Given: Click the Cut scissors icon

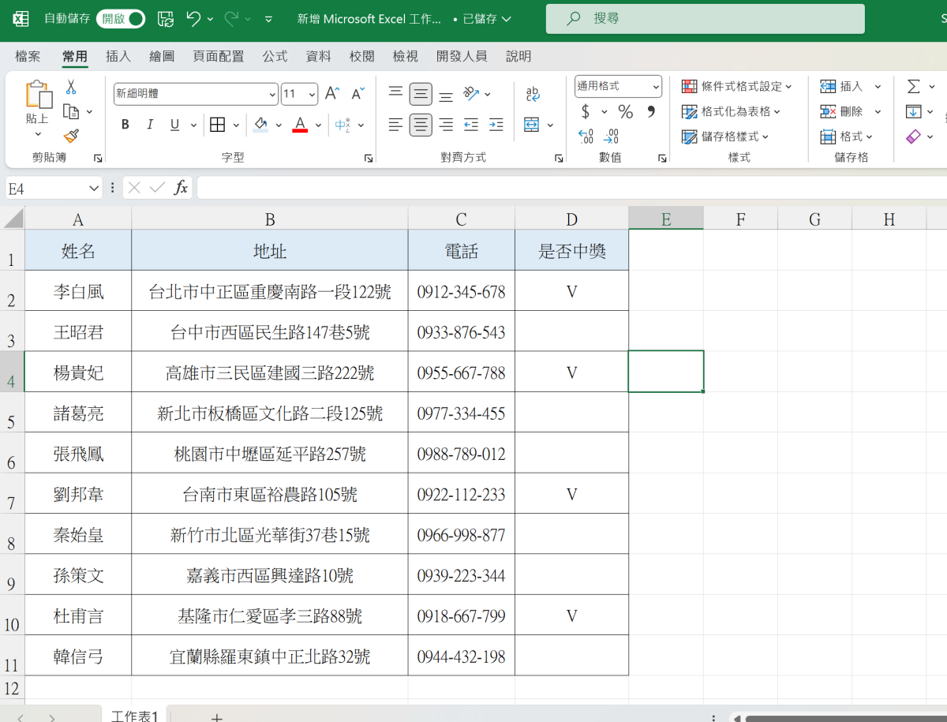Looking at the screenshot, I should [x=71, y=87].
